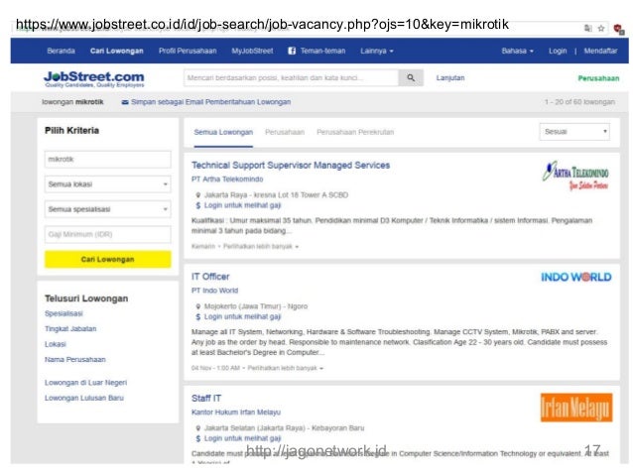Open Lowongan Lulusan Baru link
633x475 pixels.
pyautogui.click(x=84, y=398)
